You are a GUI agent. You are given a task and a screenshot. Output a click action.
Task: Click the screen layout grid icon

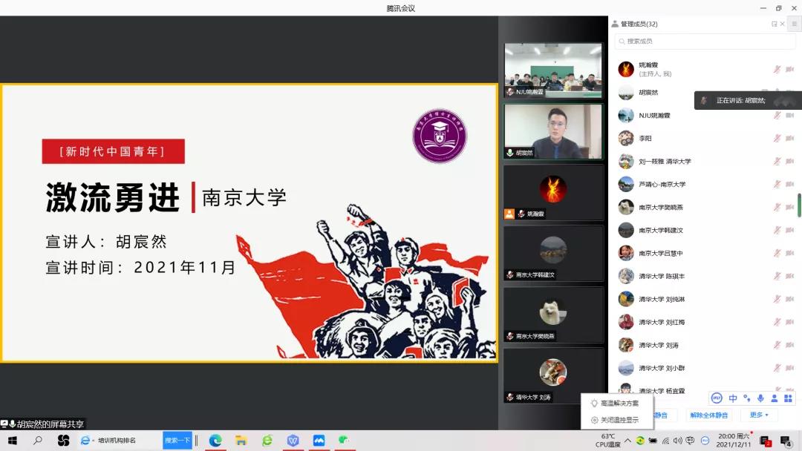[x=789, y=398]
